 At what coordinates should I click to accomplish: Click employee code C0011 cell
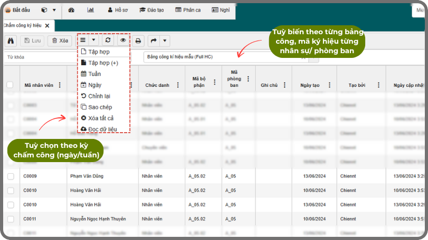pos(30,219)
